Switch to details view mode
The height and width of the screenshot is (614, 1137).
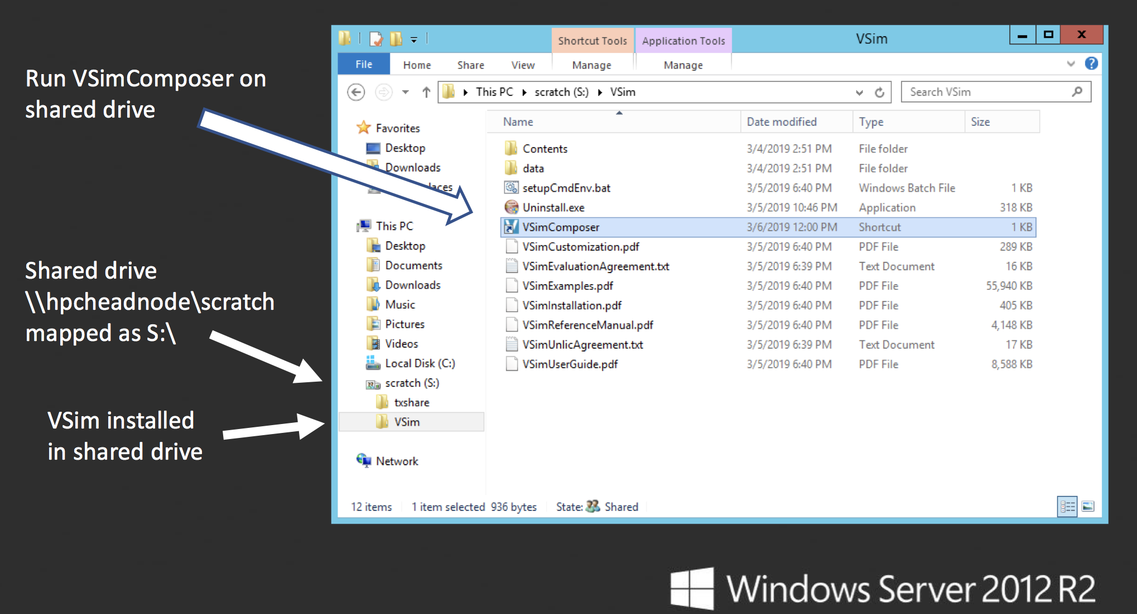coord(1067,506)
